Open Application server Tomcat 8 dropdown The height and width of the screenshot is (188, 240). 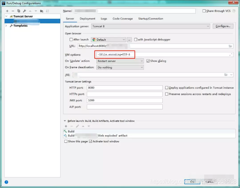pos(151,26)
